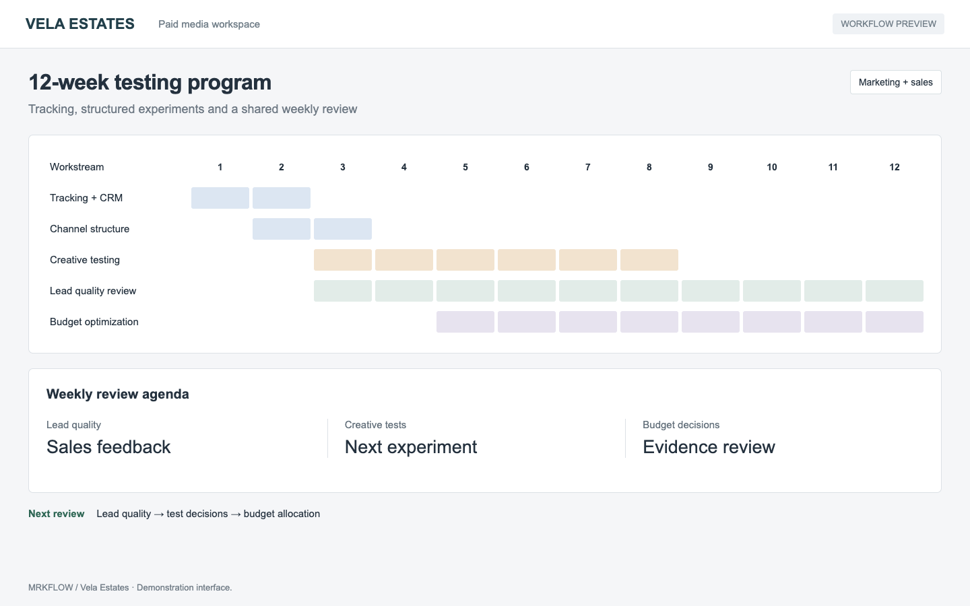Select the Lead quality review week 9 bar
The width and height of the screenshot is (970, 606).
(x=711, y=291)
